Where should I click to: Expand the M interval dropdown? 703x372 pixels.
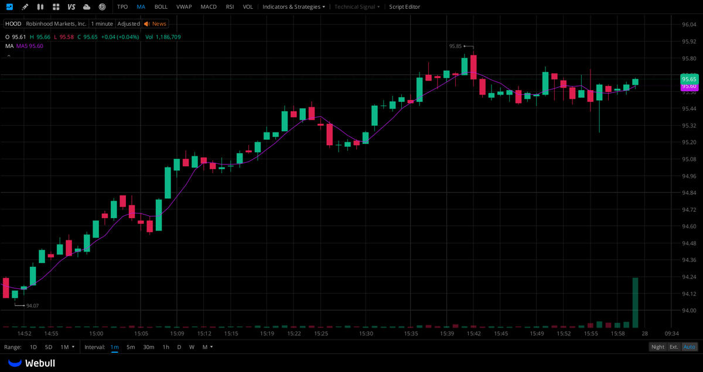coord(207,347)
